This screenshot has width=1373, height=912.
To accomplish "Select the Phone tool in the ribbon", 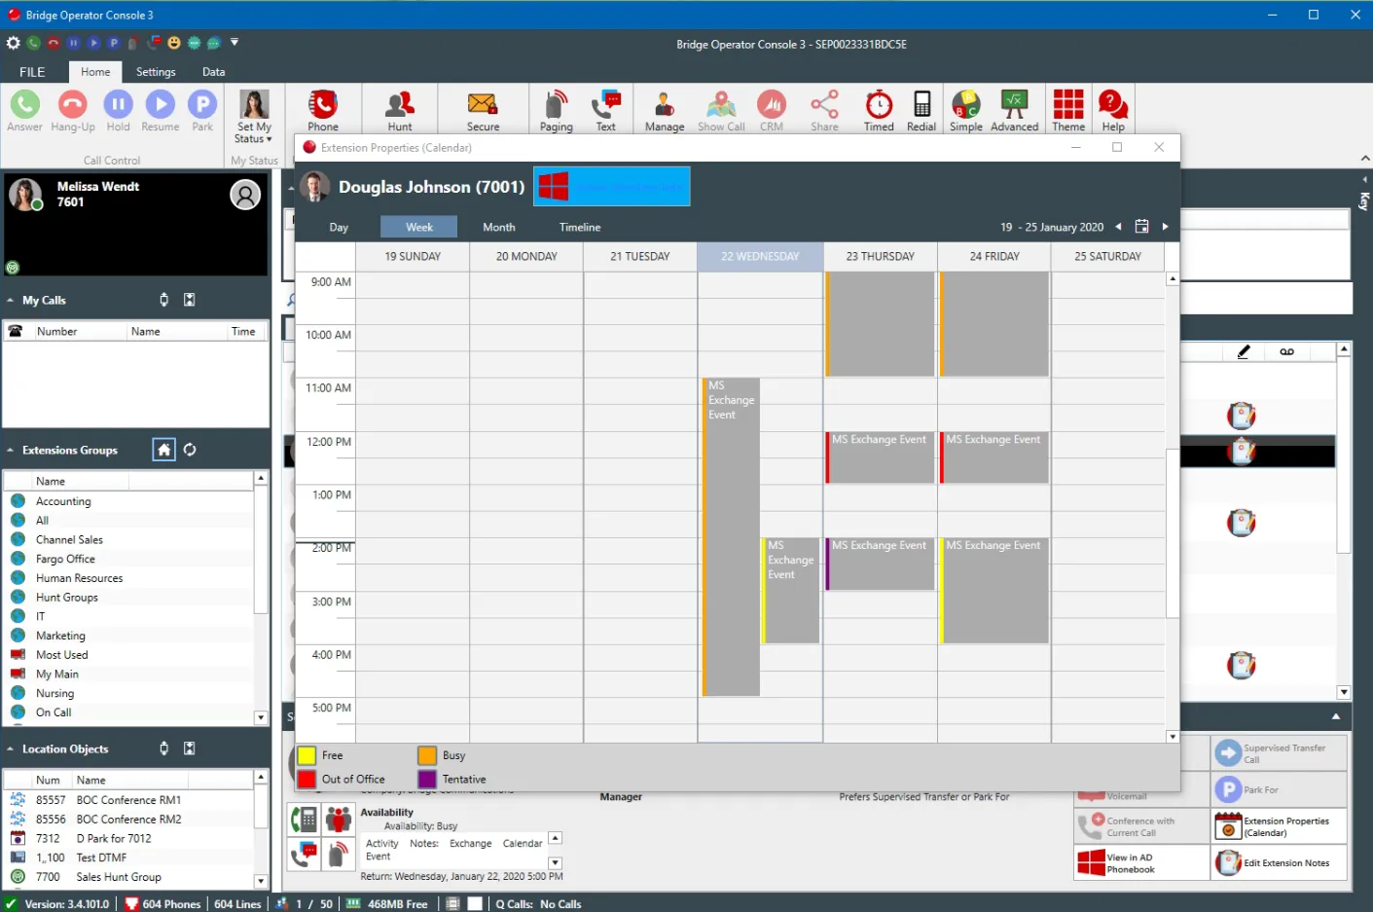I will [x=323, y=109].
